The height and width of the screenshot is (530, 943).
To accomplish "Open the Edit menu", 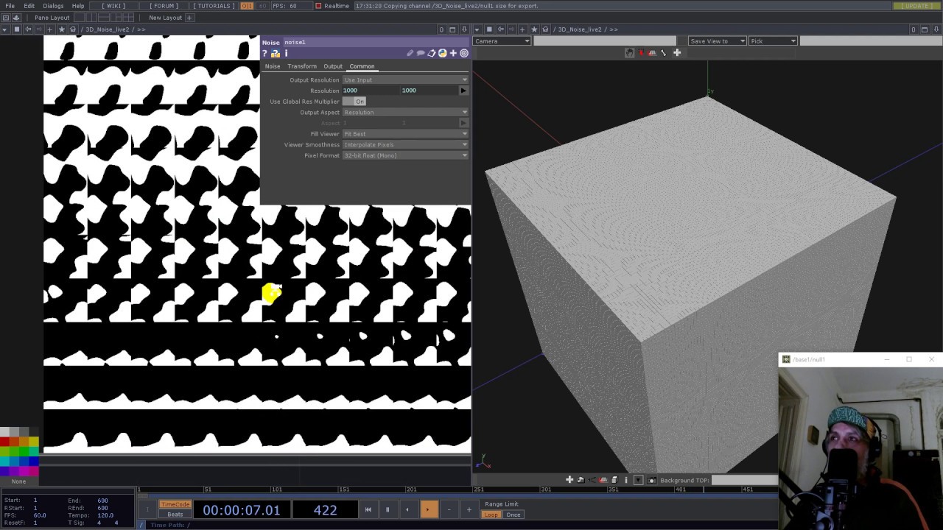I will 29,6.
